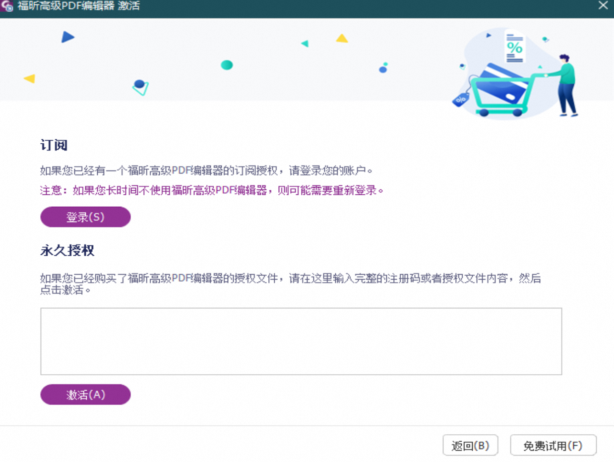
Task: Start free trial with 免费试用(F)
Action: coord(553,446)
